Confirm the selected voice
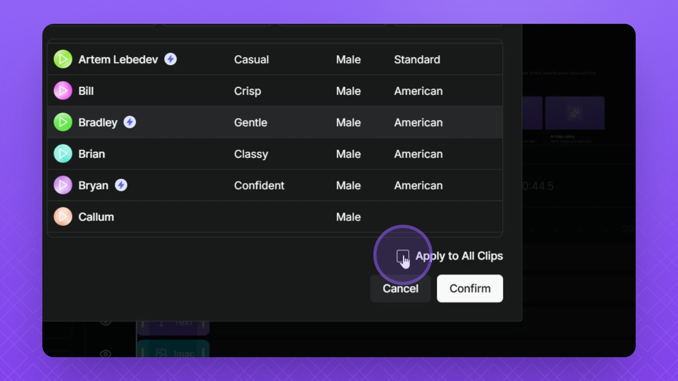This screenshot has height=381, width=678. click(x=470, y=288)
